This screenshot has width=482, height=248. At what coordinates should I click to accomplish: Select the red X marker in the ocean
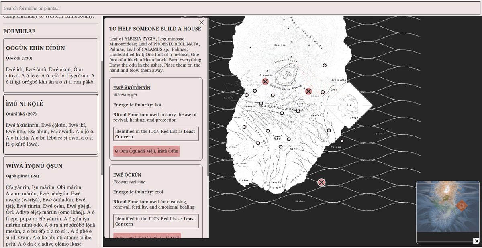pyautogui.click(x=321, y=183)
